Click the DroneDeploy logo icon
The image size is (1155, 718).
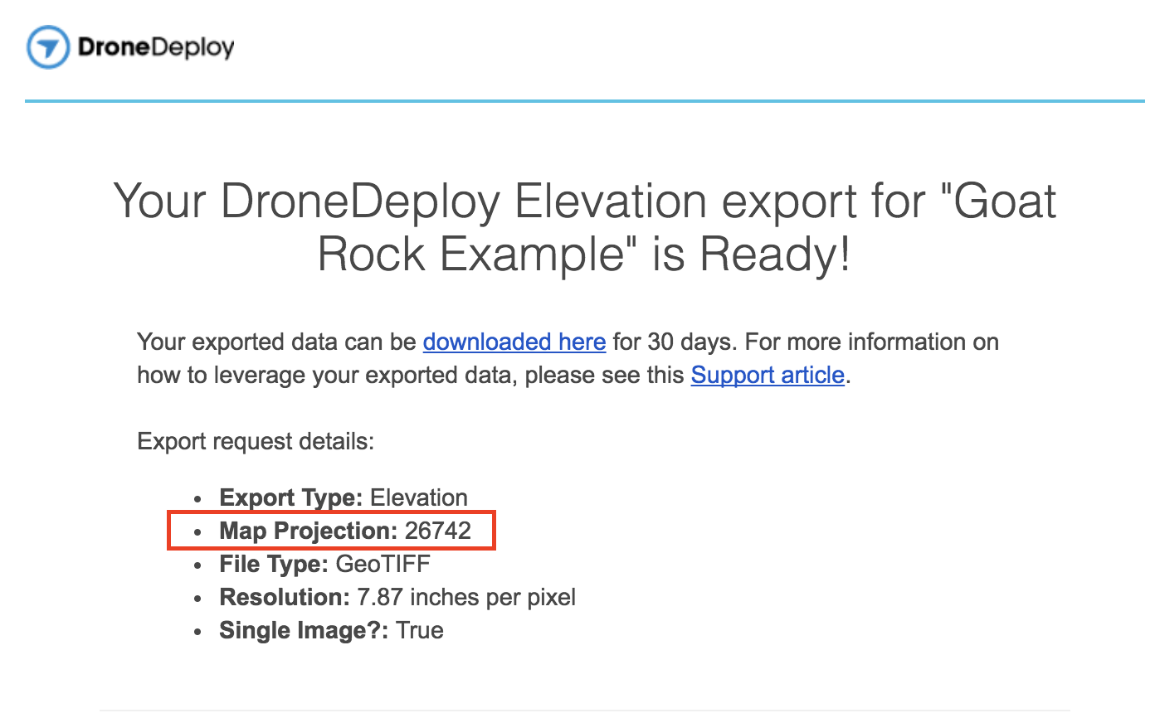click(x=48, y=46)
